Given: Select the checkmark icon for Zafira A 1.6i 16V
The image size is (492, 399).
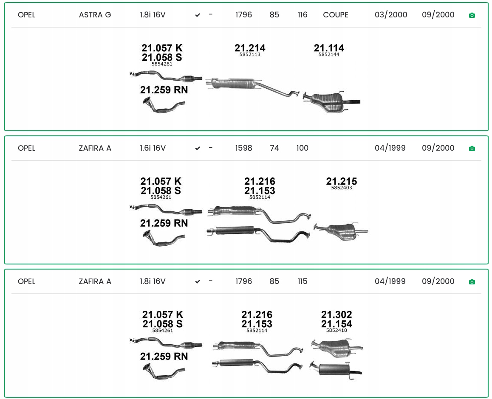Looking at the screenshot, I should coord(198,149).
